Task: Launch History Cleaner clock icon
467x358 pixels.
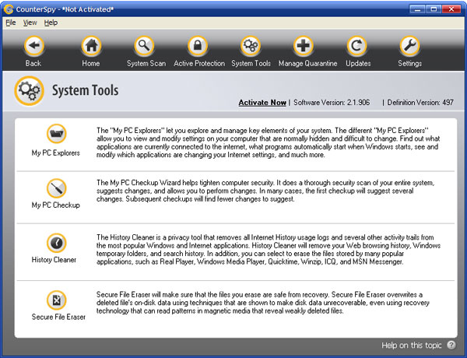Action: point(56,243)
